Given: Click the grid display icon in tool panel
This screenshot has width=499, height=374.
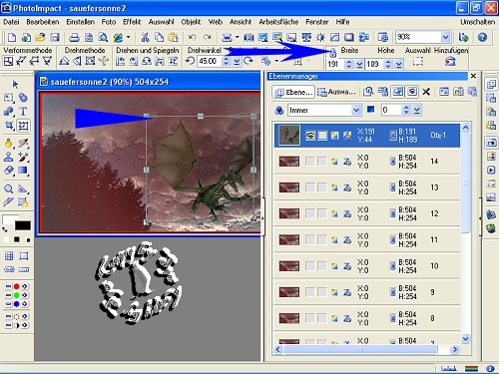Looking at the screenshot, I should 9,256.
